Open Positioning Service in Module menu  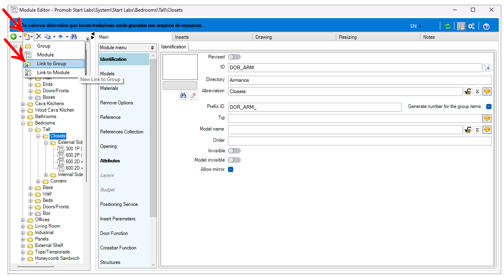tap(119, 204)
